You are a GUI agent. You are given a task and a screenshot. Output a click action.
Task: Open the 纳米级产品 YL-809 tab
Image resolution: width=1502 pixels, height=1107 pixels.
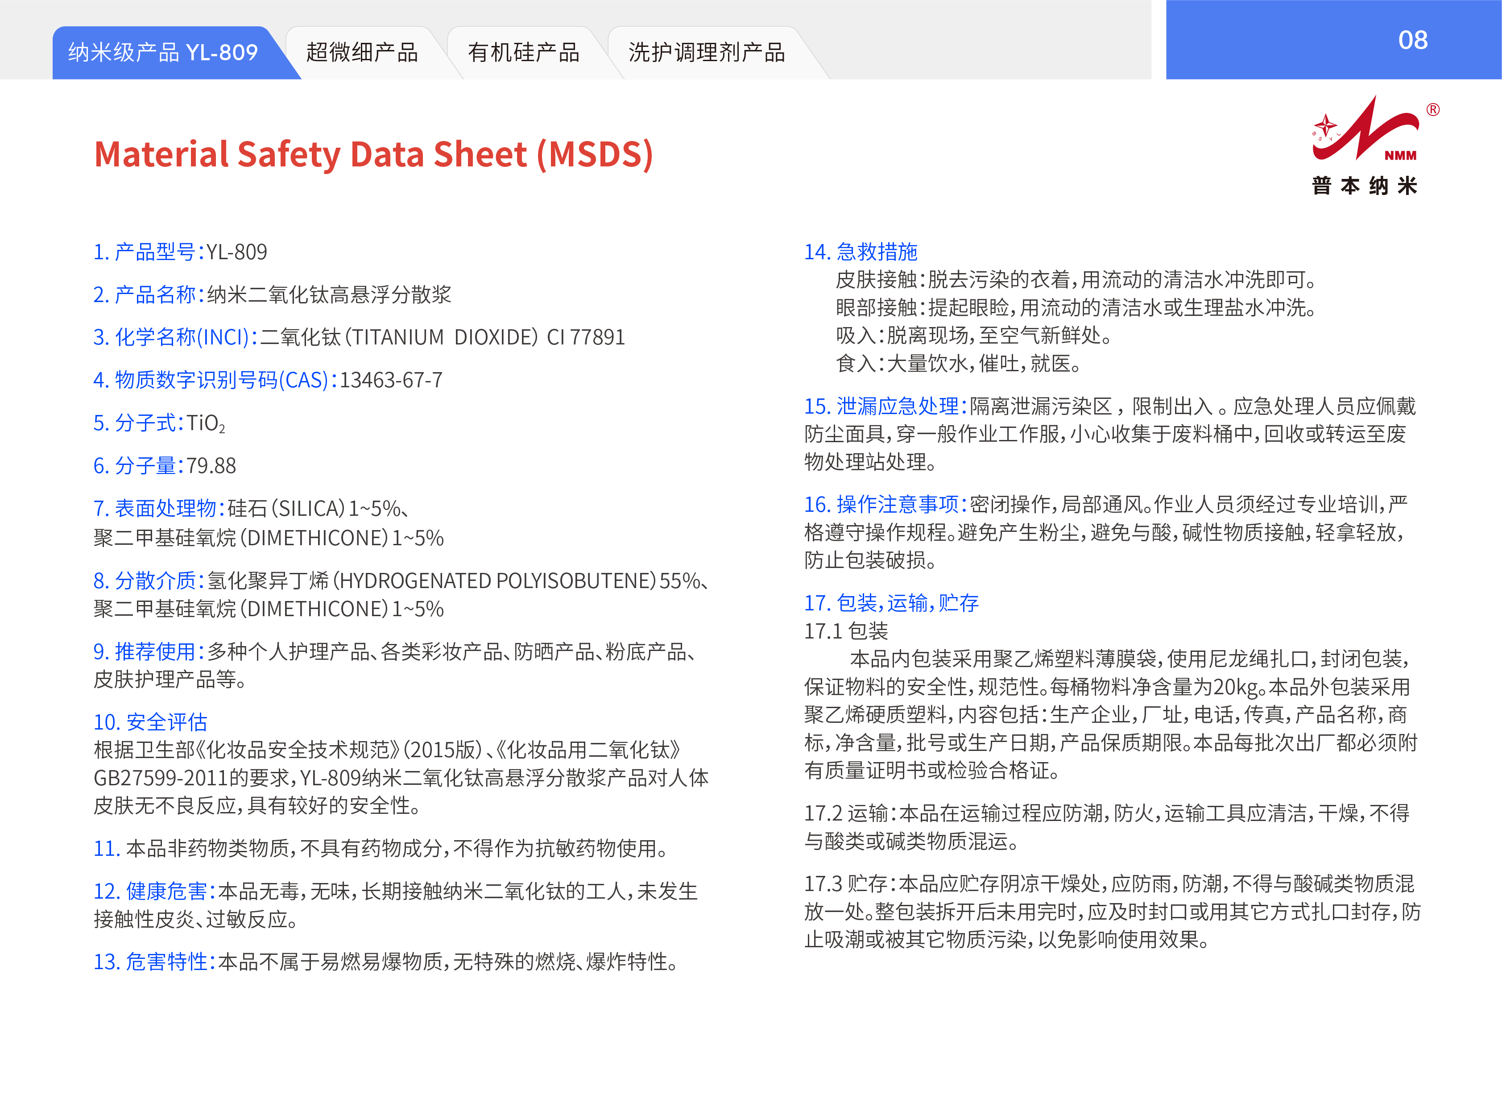point(163,52)
